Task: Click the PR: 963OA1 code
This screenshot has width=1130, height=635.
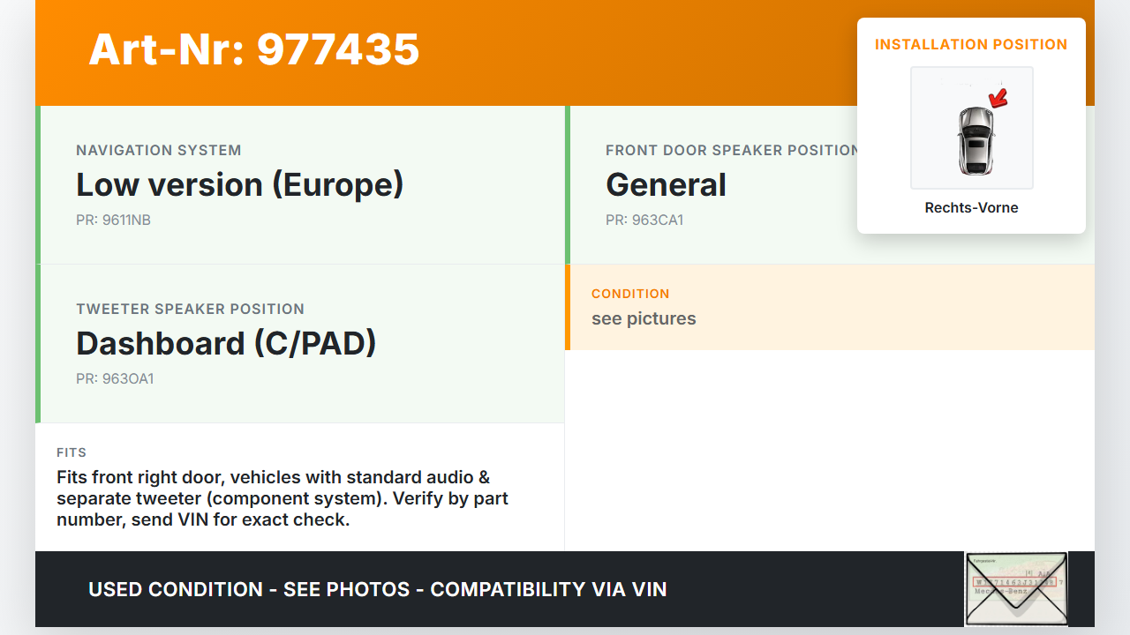Action: [115, 378]
